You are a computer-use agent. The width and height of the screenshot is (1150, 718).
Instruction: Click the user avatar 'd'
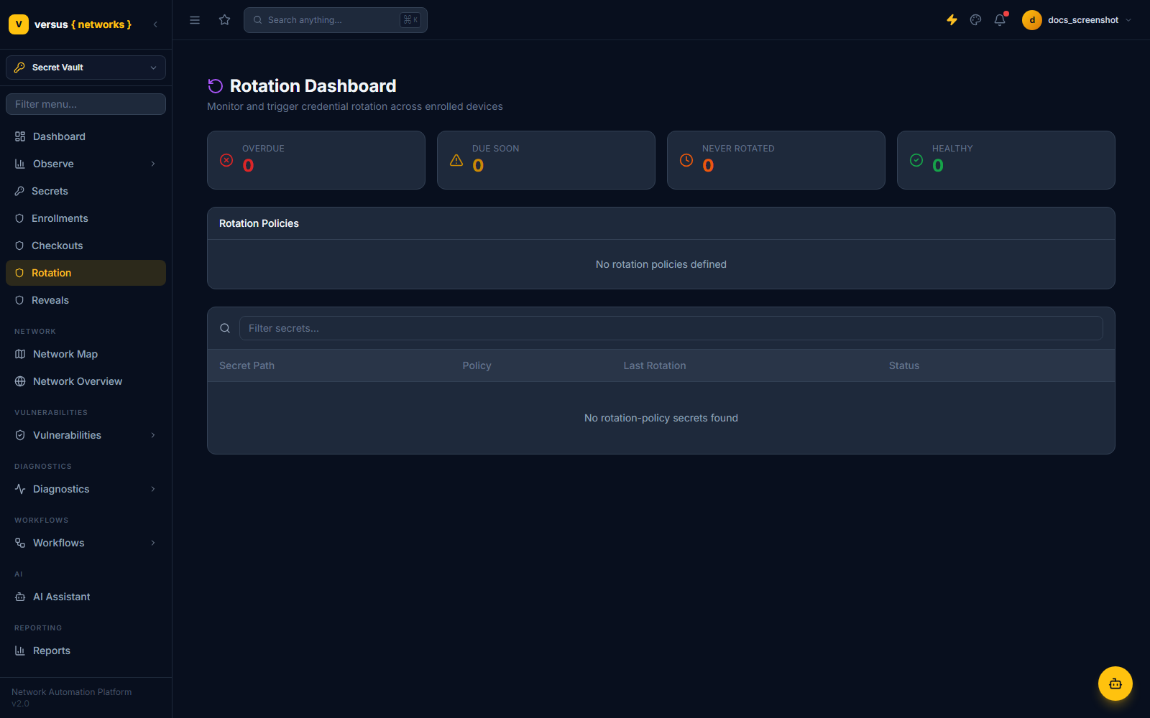(x=1032, y=20)
